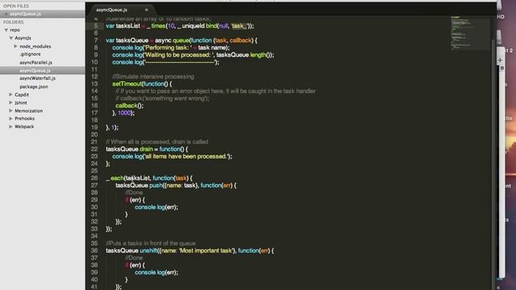Click 'async.queue' on line 7
The width and height of the screenshot is (516, 290).
click(172, 40)
